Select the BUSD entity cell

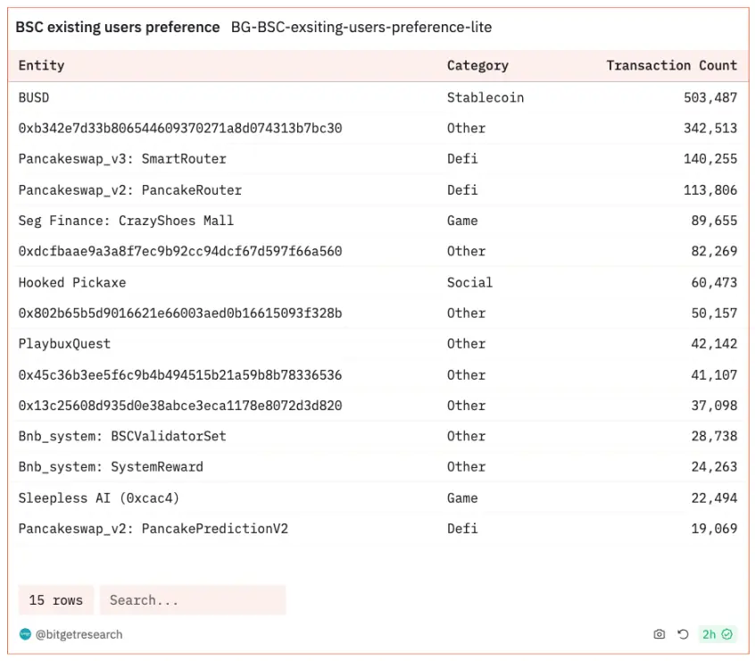[34, 97]
